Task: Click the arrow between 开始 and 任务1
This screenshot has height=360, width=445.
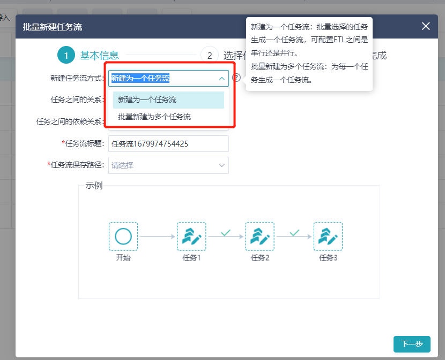Action: 157,236
